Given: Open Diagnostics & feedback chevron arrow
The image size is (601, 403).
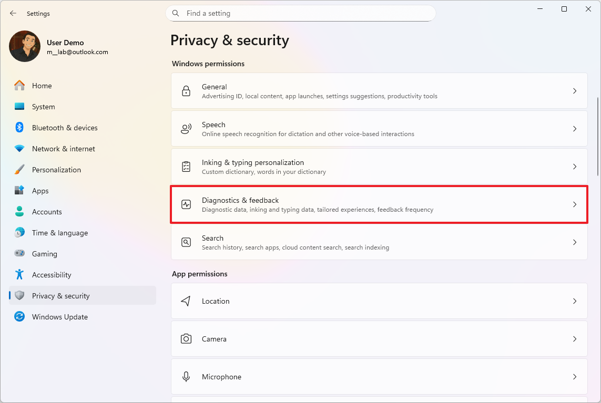Looking at the screenshot, I should 575,204.
